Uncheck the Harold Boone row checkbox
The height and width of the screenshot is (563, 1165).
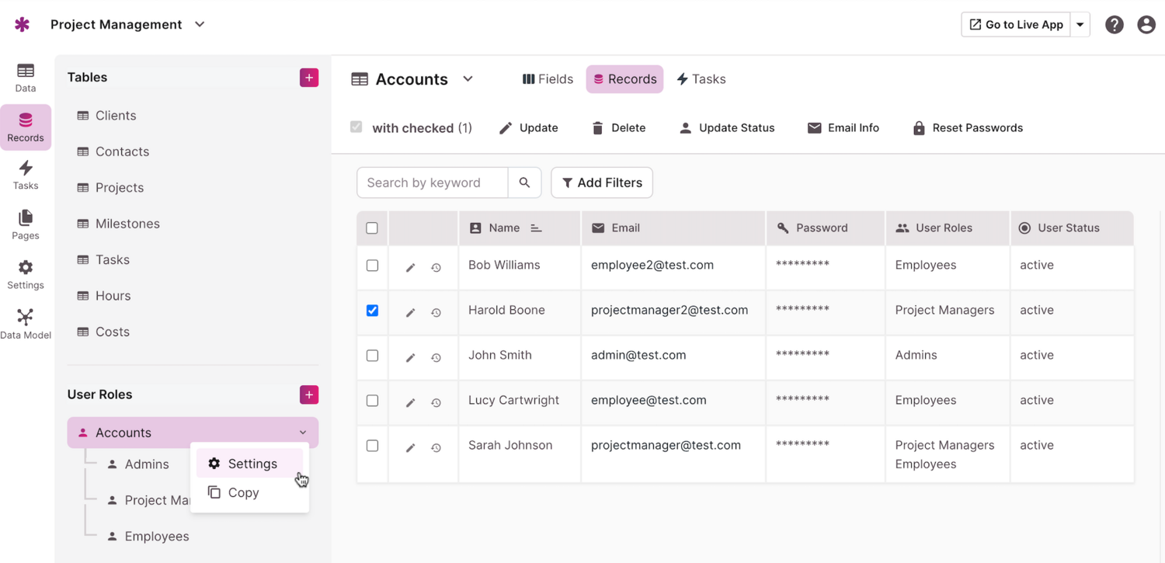point(372,311)
